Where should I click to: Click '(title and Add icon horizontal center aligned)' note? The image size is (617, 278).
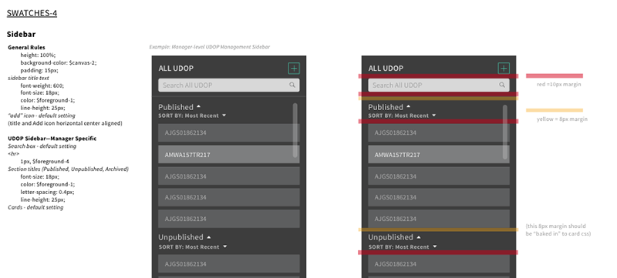[65, 123]
